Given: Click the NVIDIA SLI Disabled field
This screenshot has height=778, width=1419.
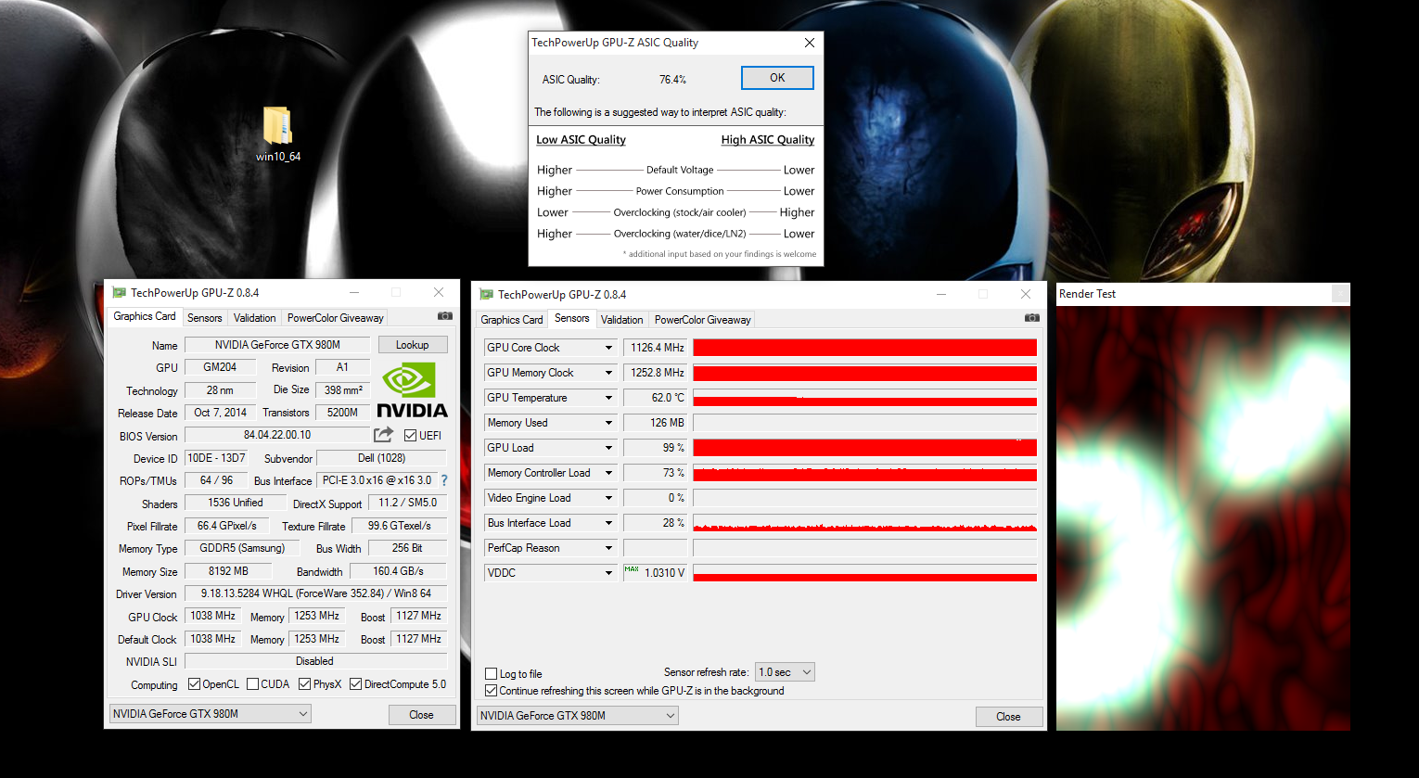Looking at the screenshot, I should [315, 661].
